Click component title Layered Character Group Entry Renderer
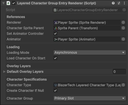The image size is (128, 105). coord(56,3)
